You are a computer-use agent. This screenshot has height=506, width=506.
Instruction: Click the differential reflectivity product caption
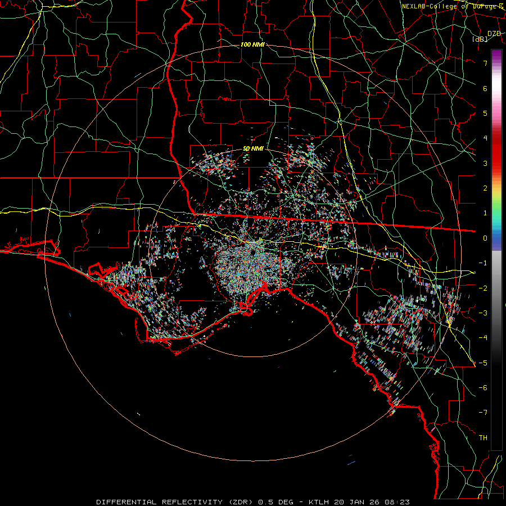[x=253, y=502]
